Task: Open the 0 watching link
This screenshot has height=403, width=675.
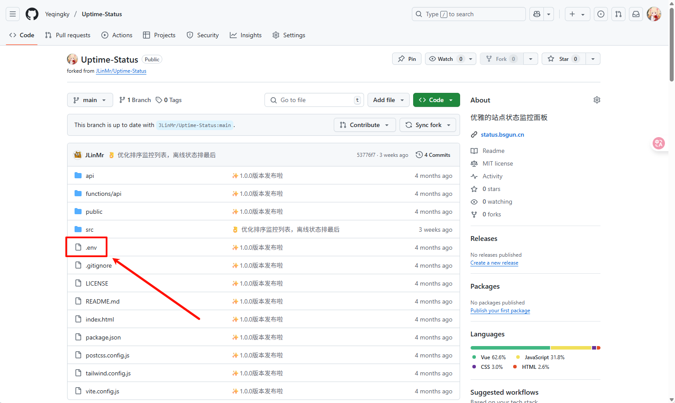Action: [497, 201]
